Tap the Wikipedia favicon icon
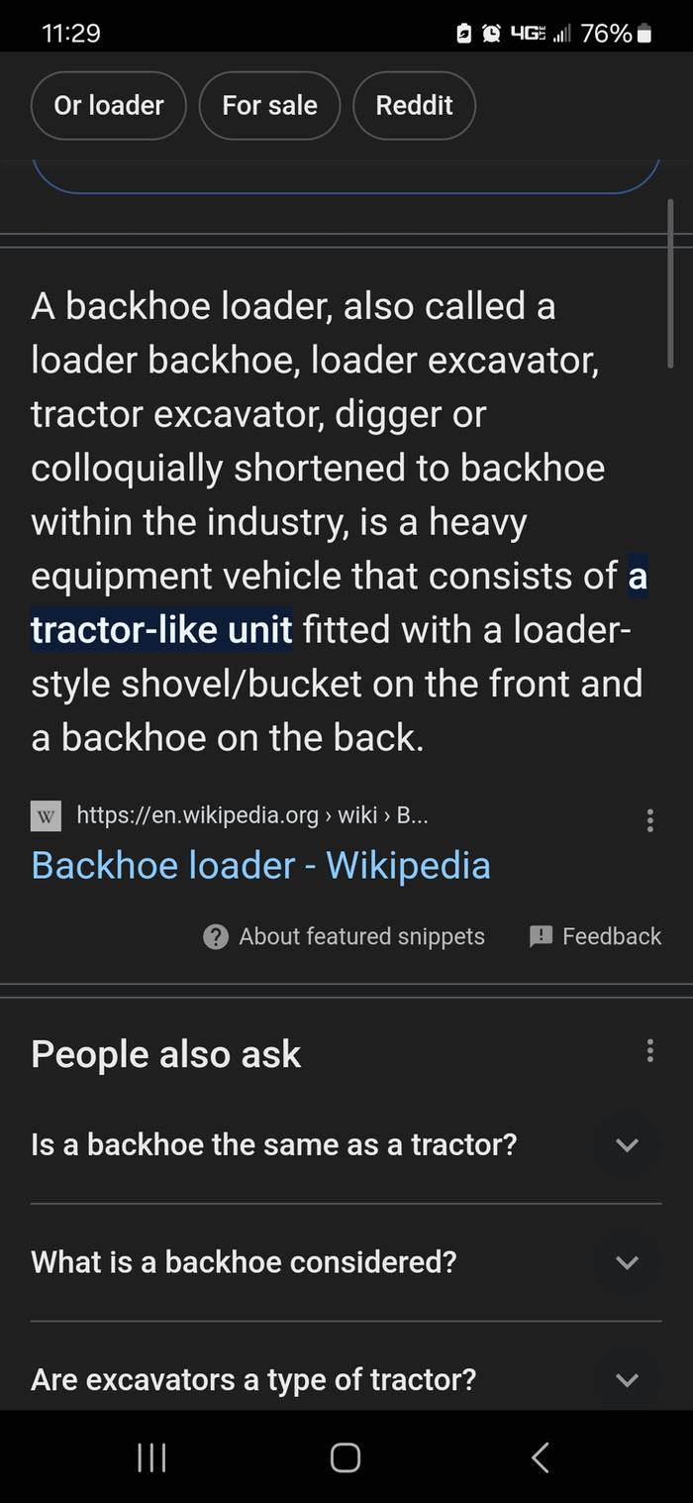This screenshot has height=1503, width=693. (46, 816)
